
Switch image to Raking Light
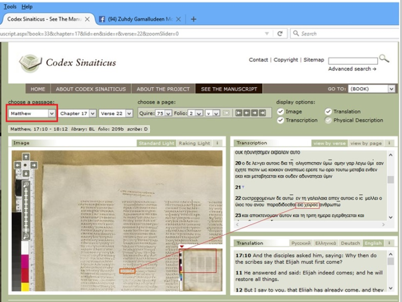click(x=195, y=143)
